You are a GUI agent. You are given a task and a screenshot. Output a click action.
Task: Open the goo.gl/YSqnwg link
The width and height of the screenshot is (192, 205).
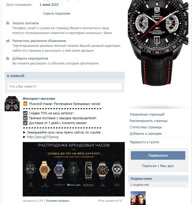pyautogui.click(x=43, y=137)
